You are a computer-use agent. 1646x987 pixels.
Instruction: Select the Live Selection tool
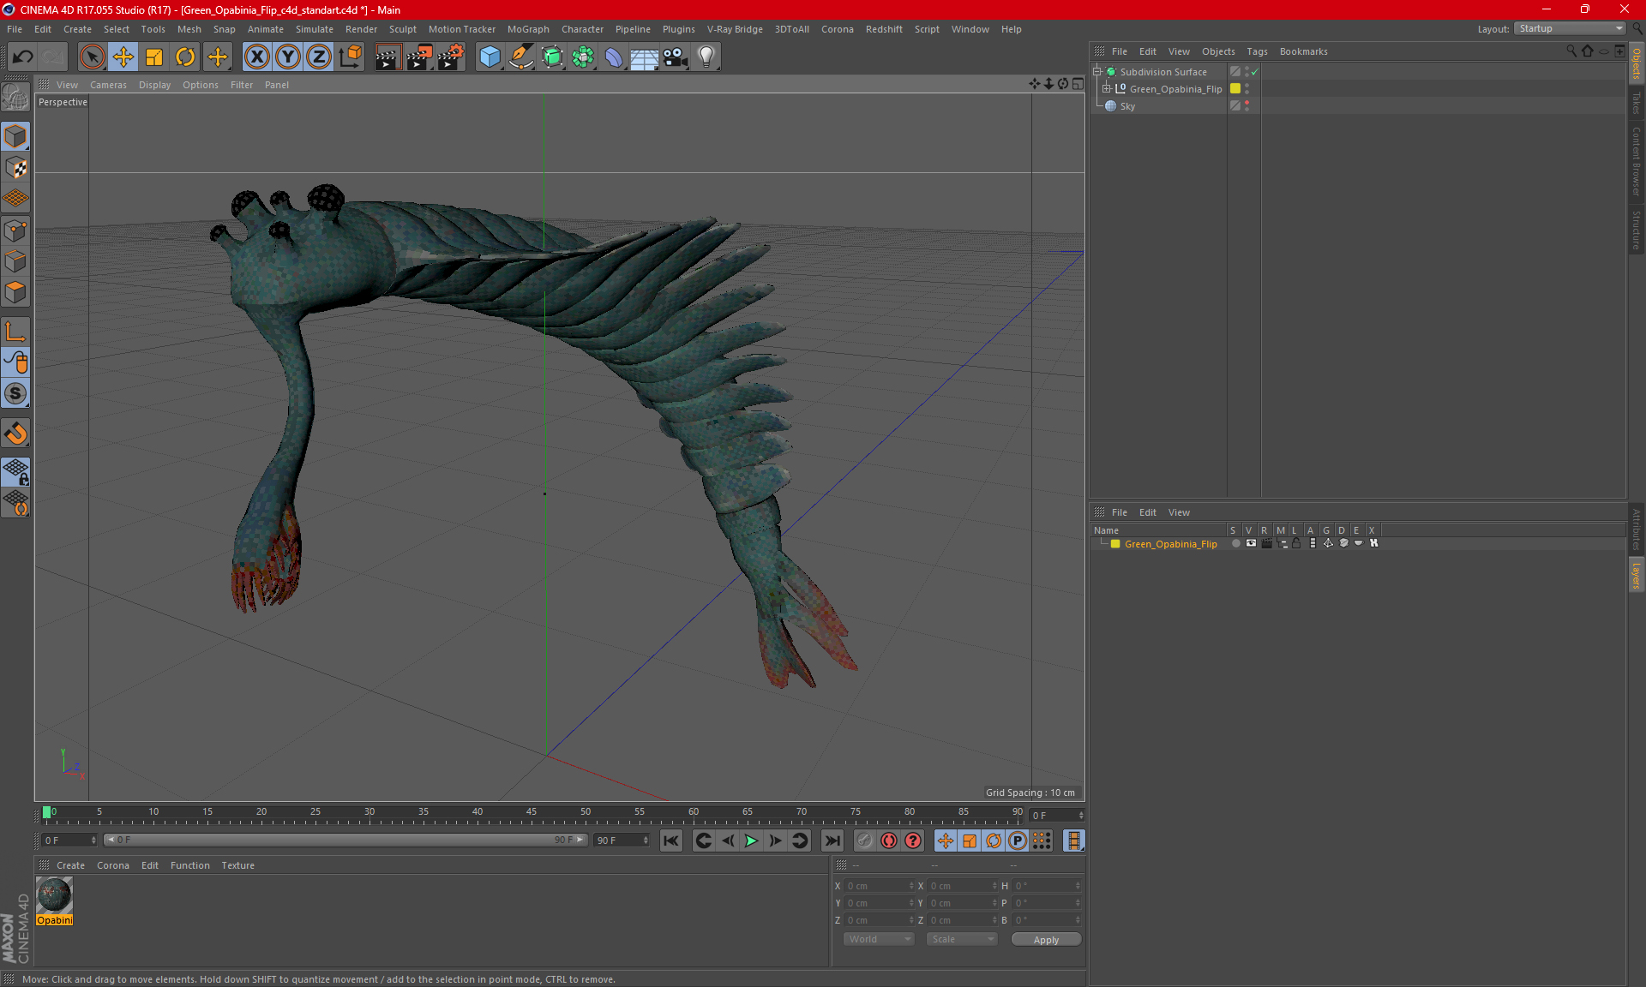pyautogui.click(x=92, y=57)
